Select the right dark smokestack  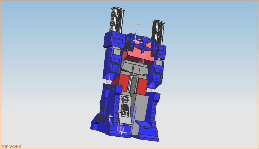tap(158, 31)
